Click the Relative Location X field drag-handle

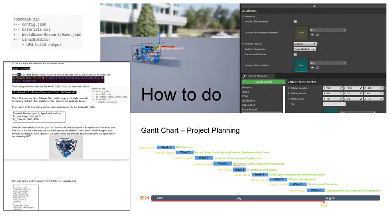tap(340, 88)
